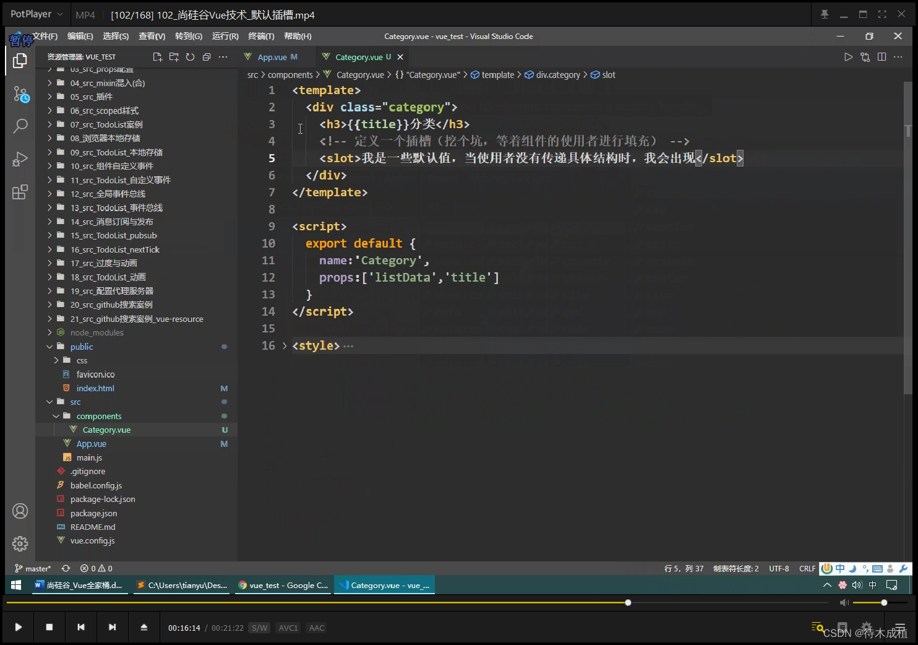Open the PotPlayer main menu dropdown

point(36,14)
